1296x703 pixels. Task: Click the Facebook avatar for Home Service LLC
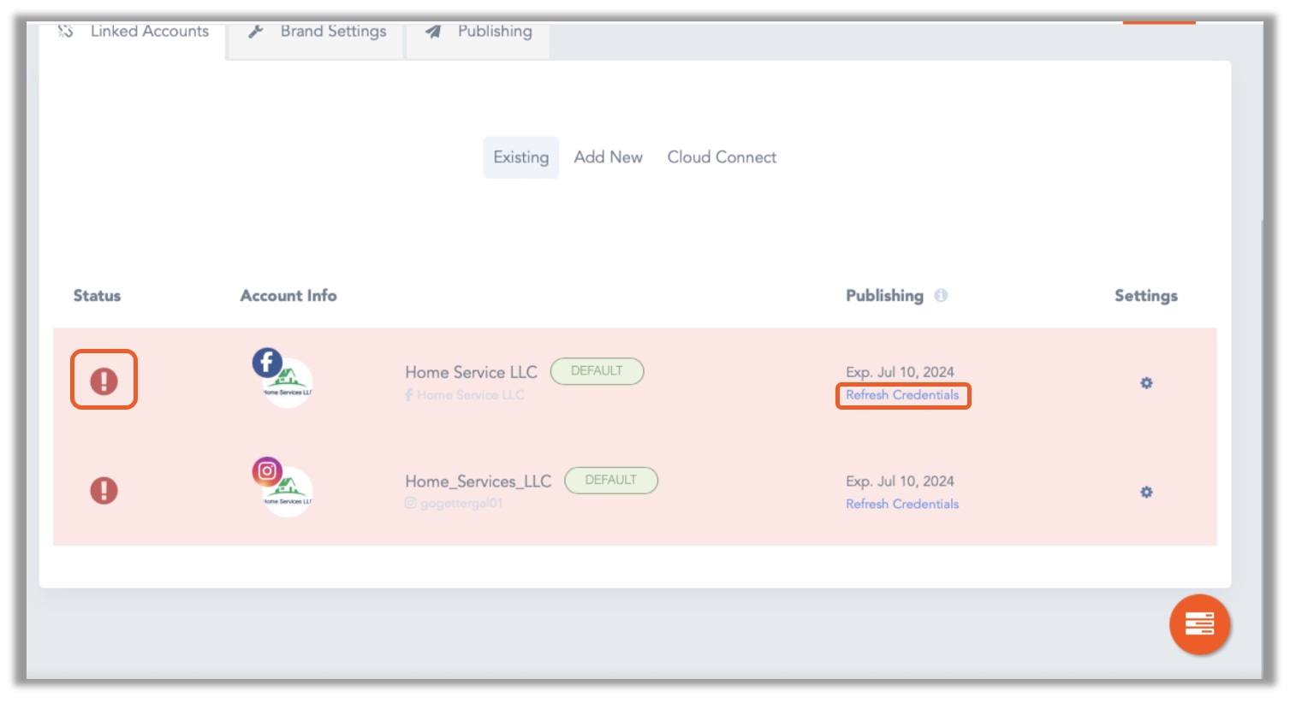282,377
